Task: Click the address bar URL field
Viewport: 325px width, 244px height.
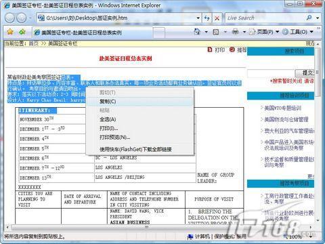Action: pos(117,18)
